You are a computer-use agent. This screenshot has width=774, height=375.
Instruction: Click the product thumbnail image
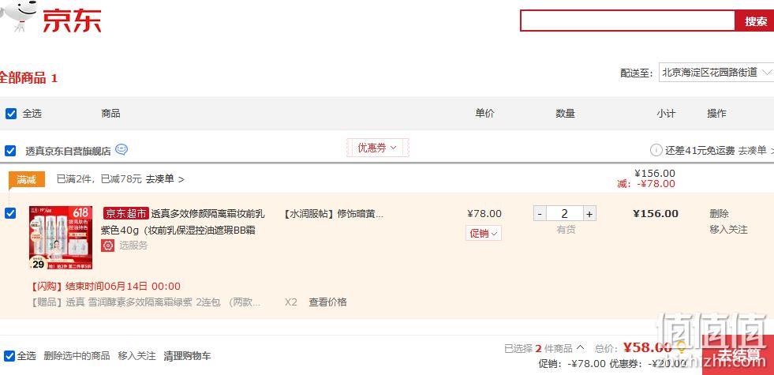(x=61, y=238)
